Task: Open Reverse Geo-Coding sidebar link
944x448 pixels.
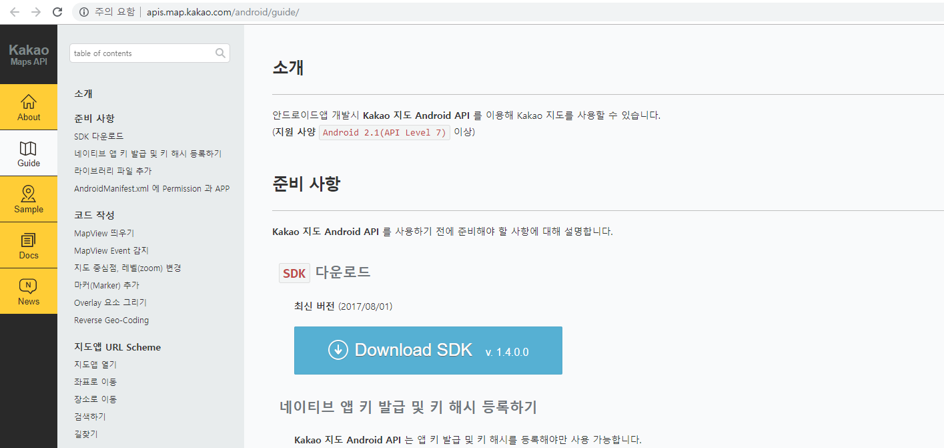Action: click(111, 320)
